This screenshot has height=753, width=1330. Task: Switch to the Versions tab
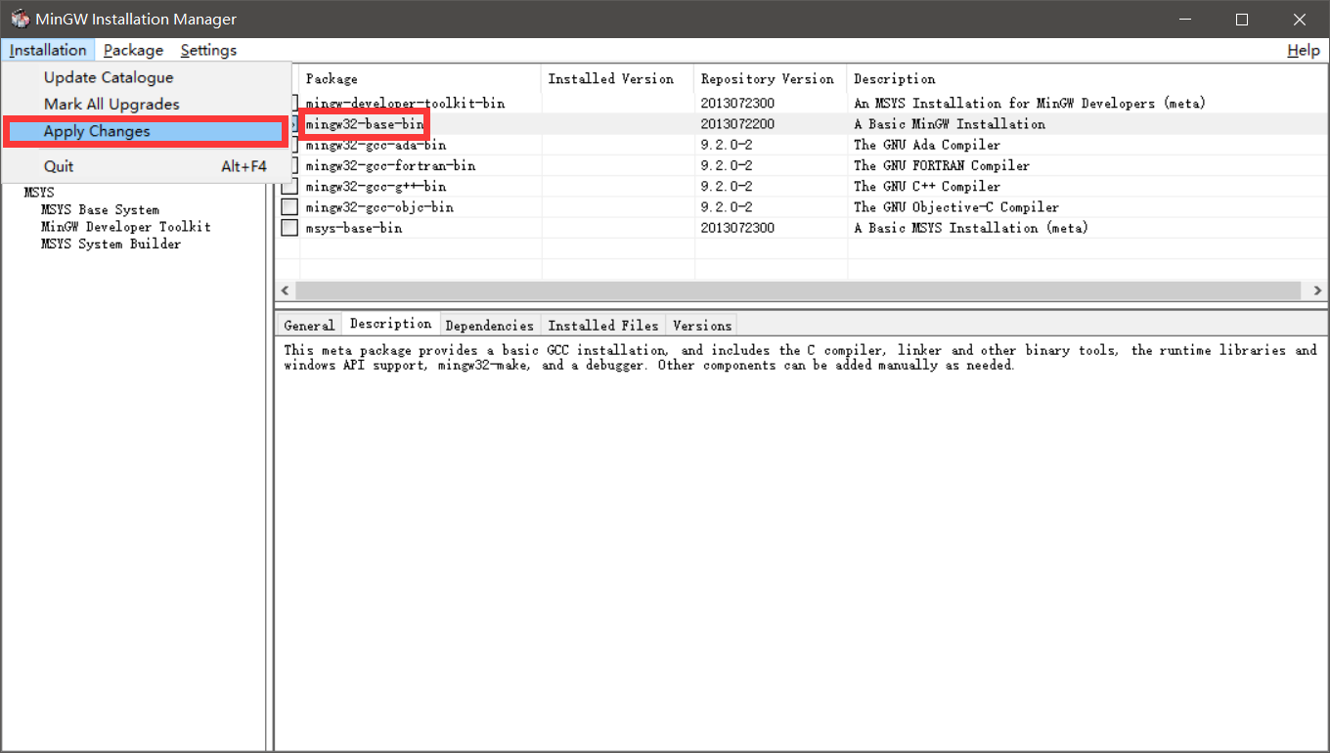click(702, 326)
